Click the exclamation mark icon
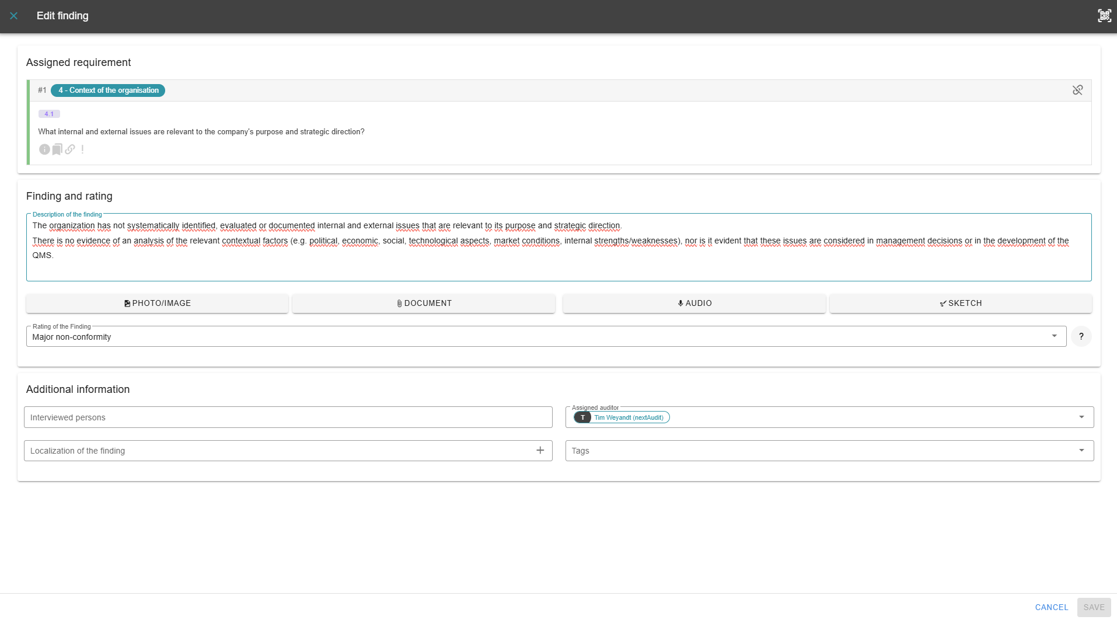The height and width of the screenshot is (620, 1117). click(x=83, y=149)
